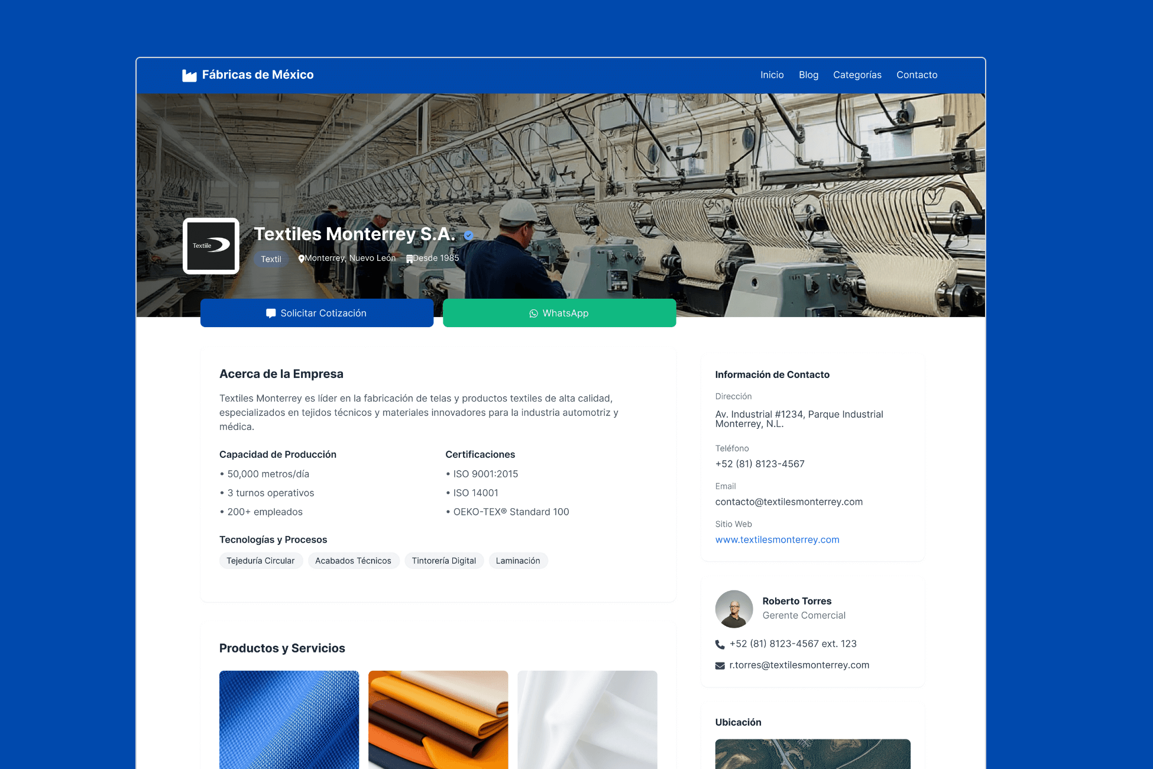Select the Tejeduría Circular tag
The width and height of the screenshot is (1153, 769).
(261, 561)
